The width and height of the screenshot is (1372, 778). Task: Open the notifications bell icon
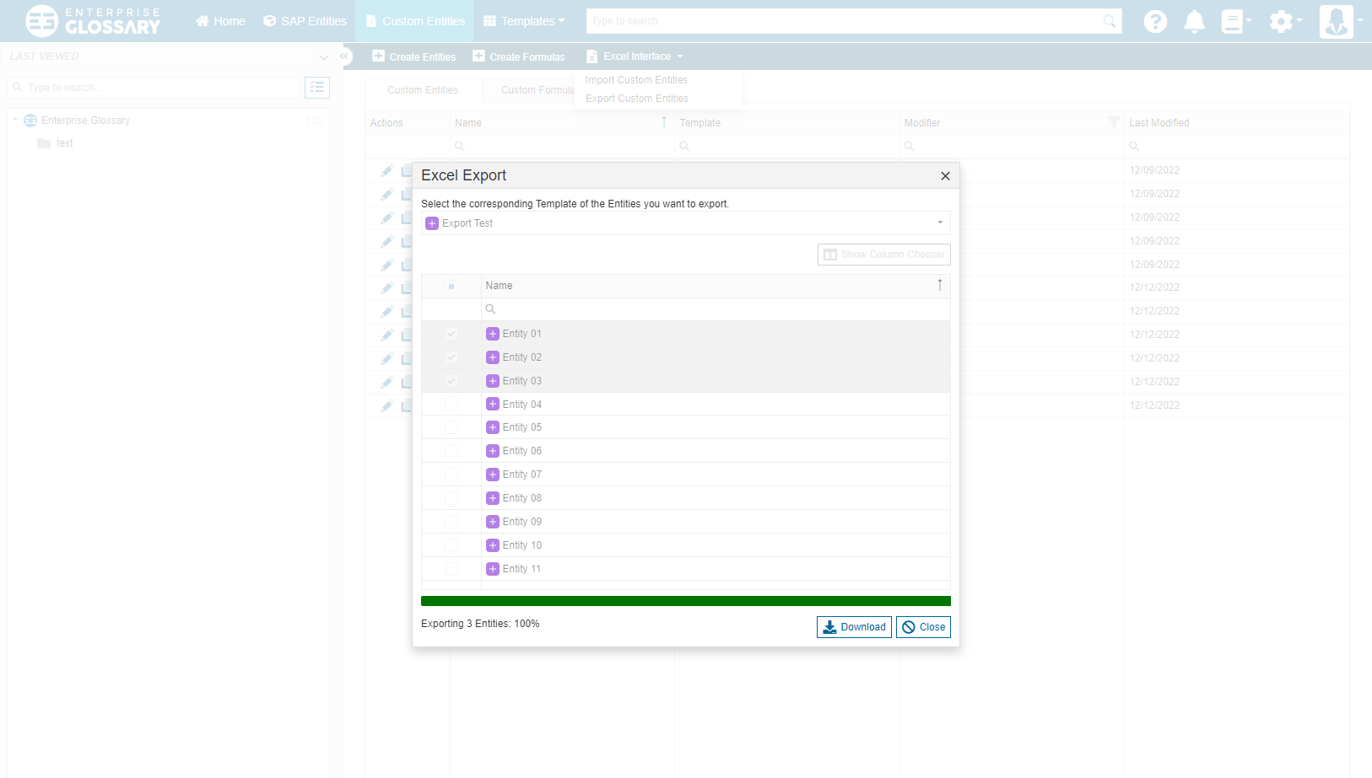click(1194, 21)
